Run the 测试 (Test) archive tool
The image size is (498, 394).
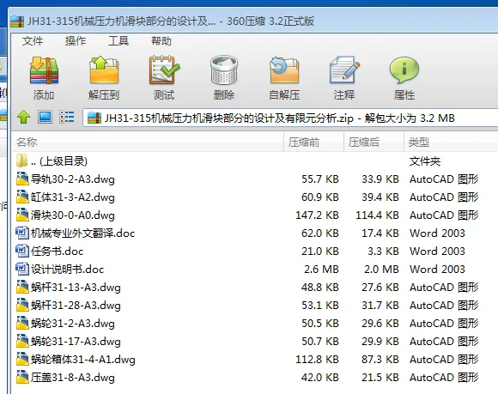(x=164, y=70)
